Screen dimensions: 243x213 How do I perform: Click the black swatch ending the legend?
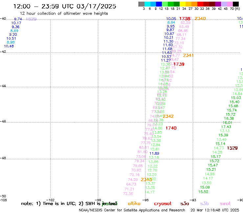236,4
